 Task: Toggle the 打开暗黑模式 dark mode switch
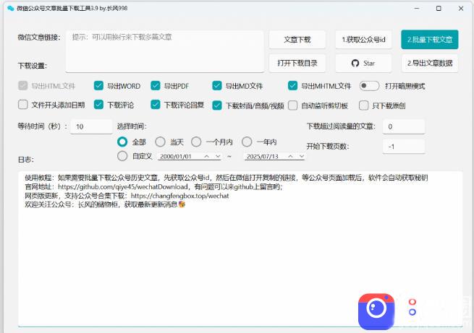click(369, 86)
